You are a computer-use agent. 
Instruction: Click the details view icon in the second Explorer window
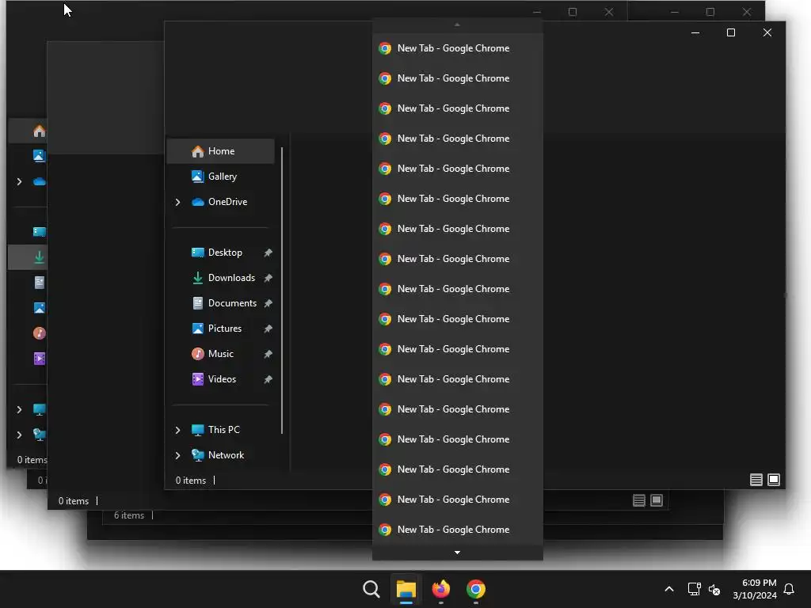click(639, 500)
